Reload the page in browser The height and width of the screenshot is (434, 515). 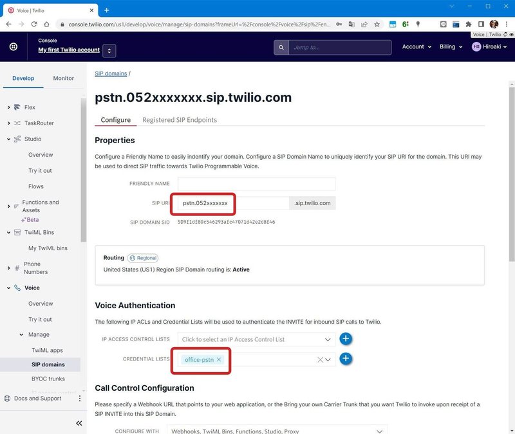34,24
